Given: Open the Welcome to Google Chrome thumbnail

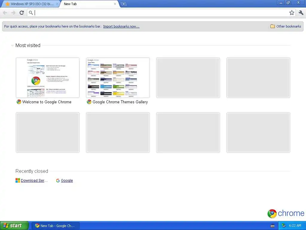Looking at the screenshot, I should [x=48, y=78].
